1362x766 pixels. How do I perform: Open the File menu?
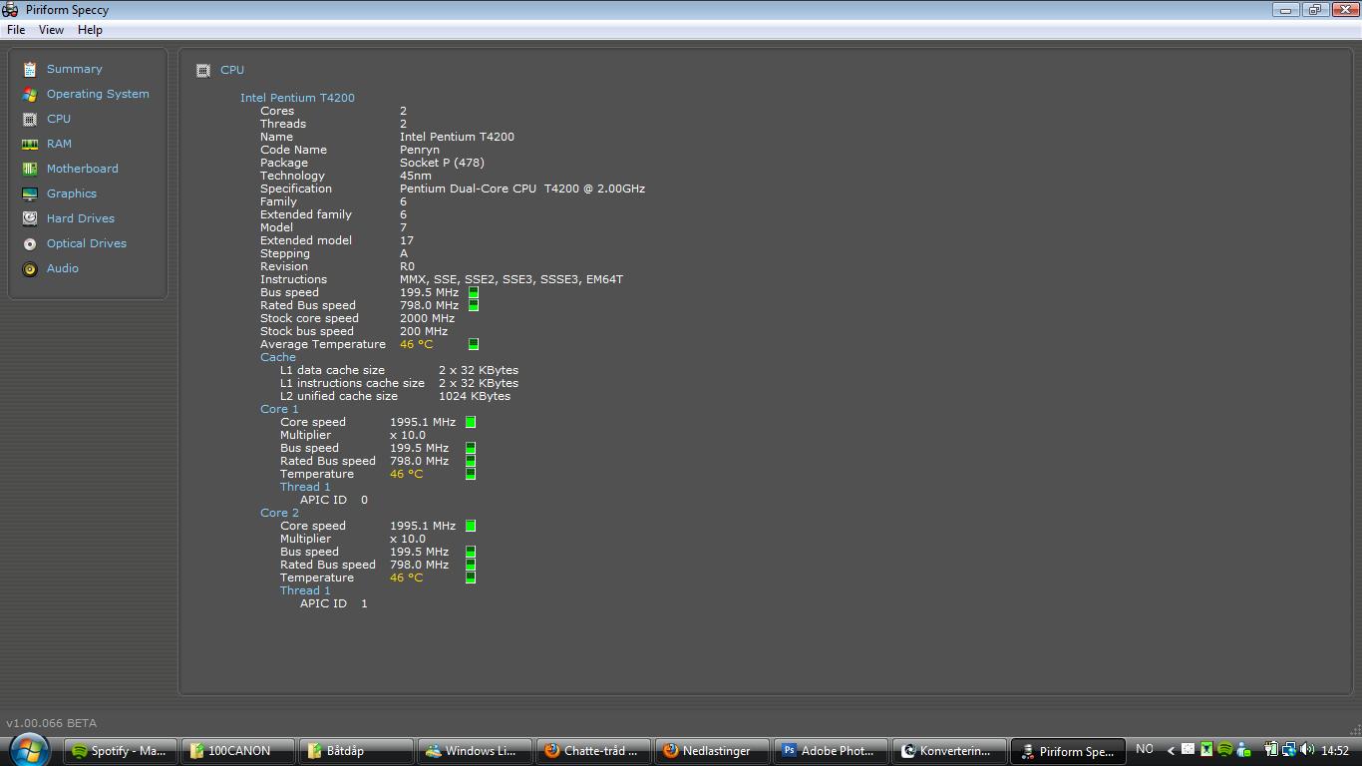16,30
